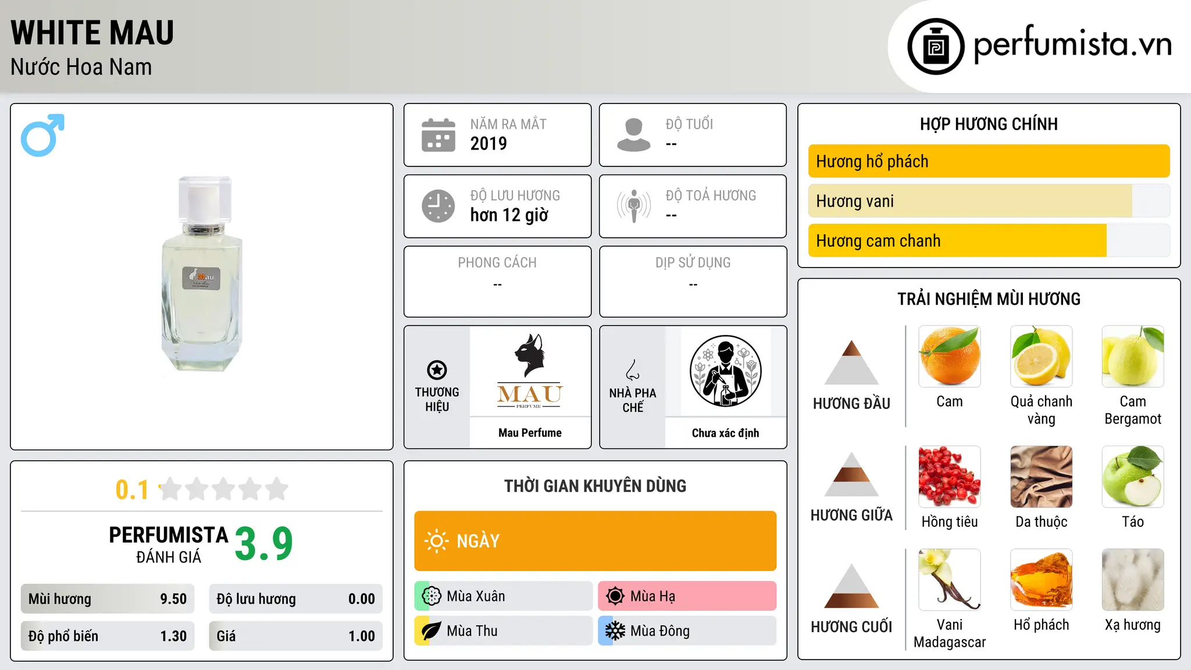Viewport: 1191px width, 670px height.
Task: Click the Dịp sử dụng card
Action: pos(693,281)
